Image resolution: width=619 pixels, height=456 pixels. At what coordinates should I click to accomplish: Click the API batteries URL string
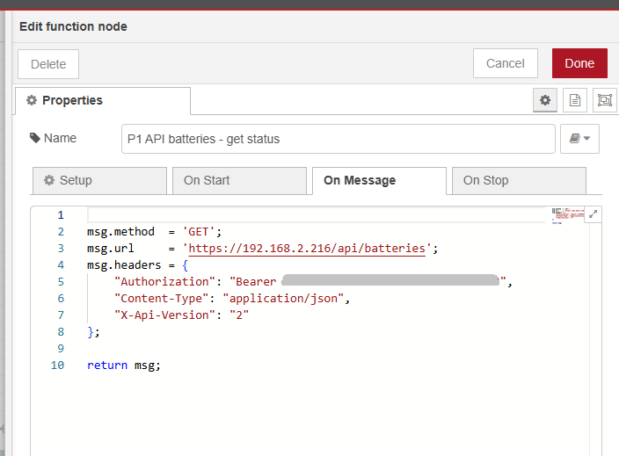(x=308, y=249)
